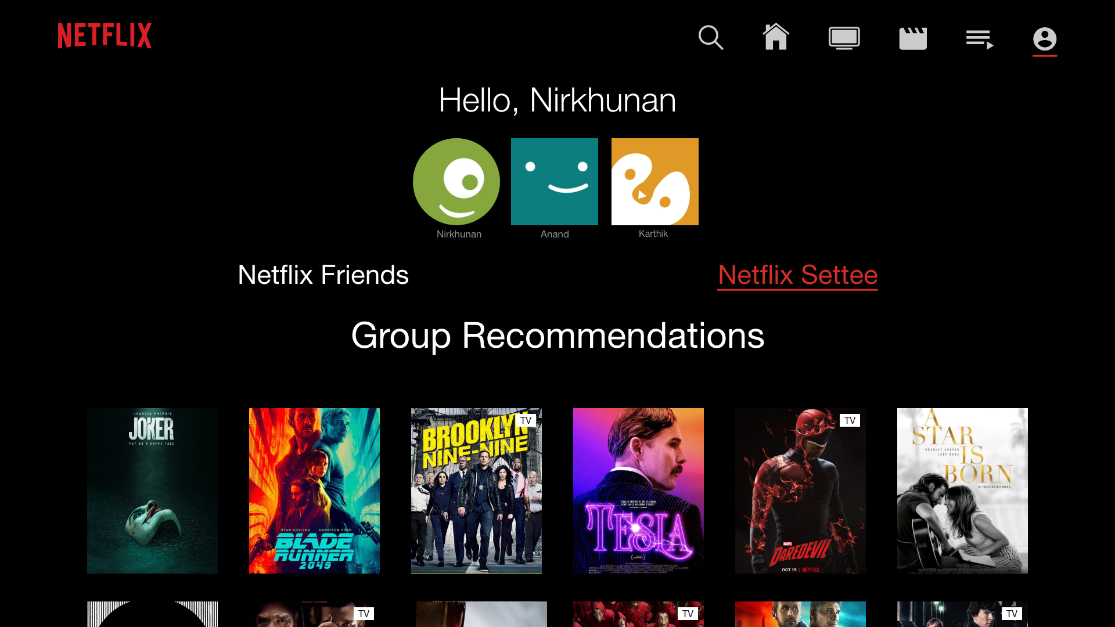
Task: Open the Movies clapperboard icon
Action: [x=913, y=38]
